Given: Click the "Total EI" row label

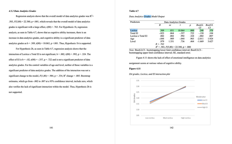Looking at the screenshot, I should click(x=134, y=33).
